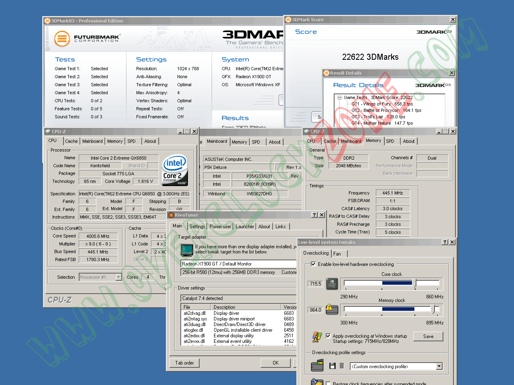Click the Memory clock slider thumb
Image resolution: width=514 pixels, height=385 pixels.
pos(433,309)
